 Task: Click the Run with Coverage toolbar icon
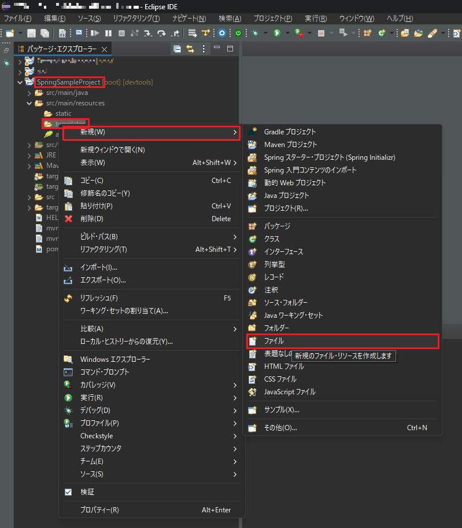pyautogui.click(x=299, y=33)
